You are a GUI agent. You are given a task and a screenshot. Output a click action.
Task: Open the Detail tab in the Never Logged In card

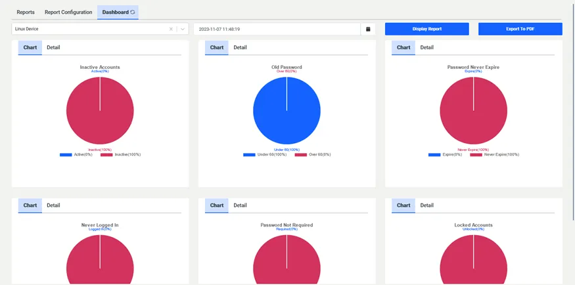[53, 205]
